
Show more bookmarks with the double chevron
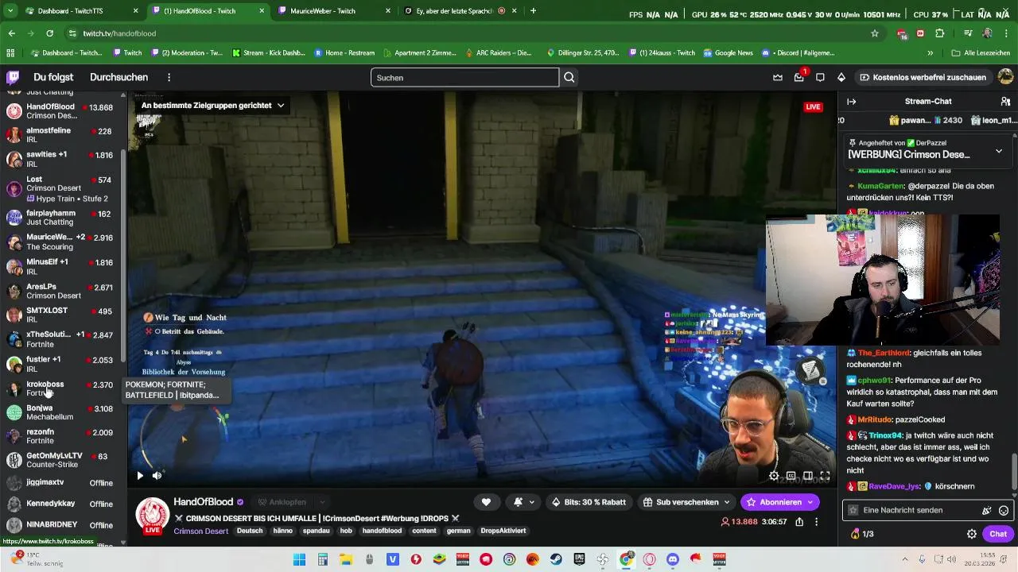(x=931, y=53)
